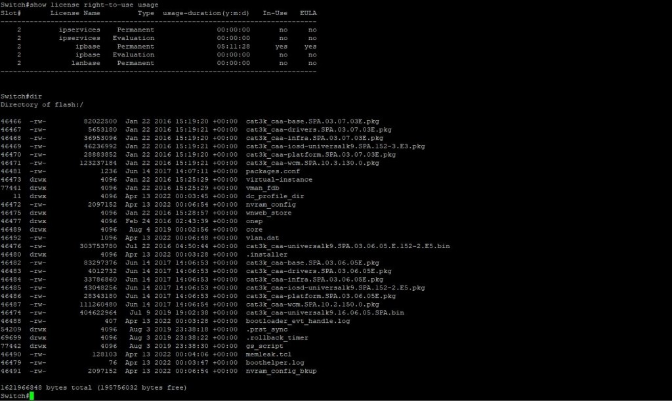Click the vlan.dat file name
Screen dimensions: 672x401
tap(262, 238)
